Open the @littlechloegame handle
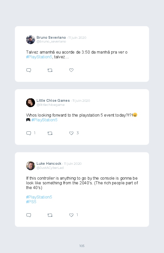This screenshot has height=253, width=164. point(50,105)
